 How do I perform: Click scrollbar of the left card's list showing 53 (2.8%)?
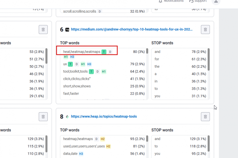click(46, 56)
